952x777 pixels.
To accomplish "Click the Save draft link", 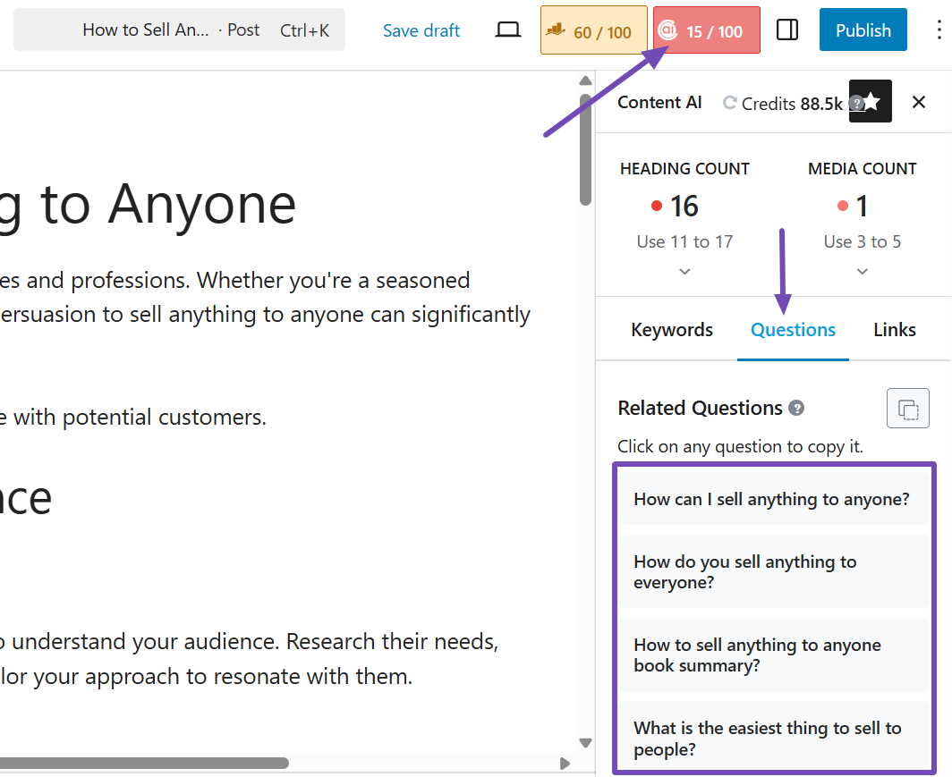I will point(421,30).
